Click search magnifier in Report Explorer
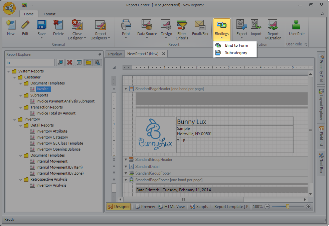 [60, 62]
